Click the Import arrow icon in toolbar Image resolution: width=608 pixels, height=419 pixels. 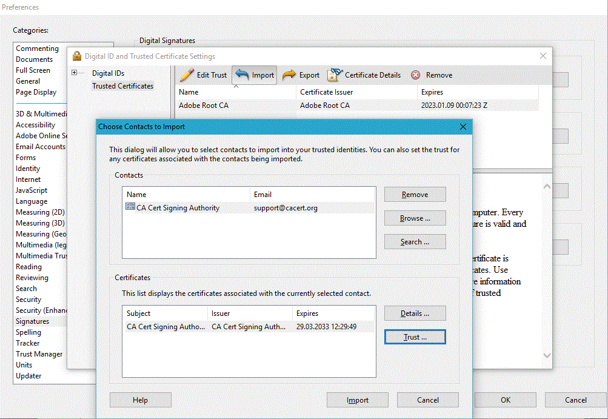(242, 75)
